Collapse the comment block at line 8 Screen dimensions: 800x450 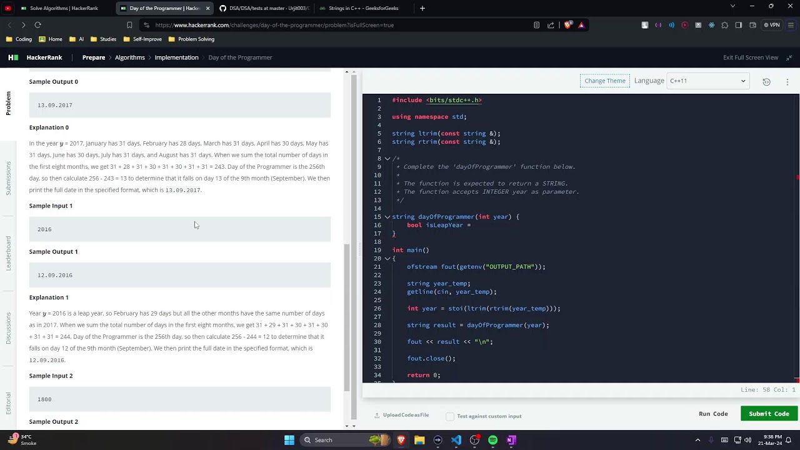pos(387,159)
